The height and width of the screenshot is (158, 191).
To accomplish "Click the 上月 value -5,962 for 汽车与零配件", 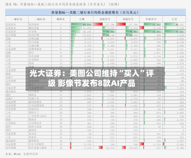I will coord(180,145).
